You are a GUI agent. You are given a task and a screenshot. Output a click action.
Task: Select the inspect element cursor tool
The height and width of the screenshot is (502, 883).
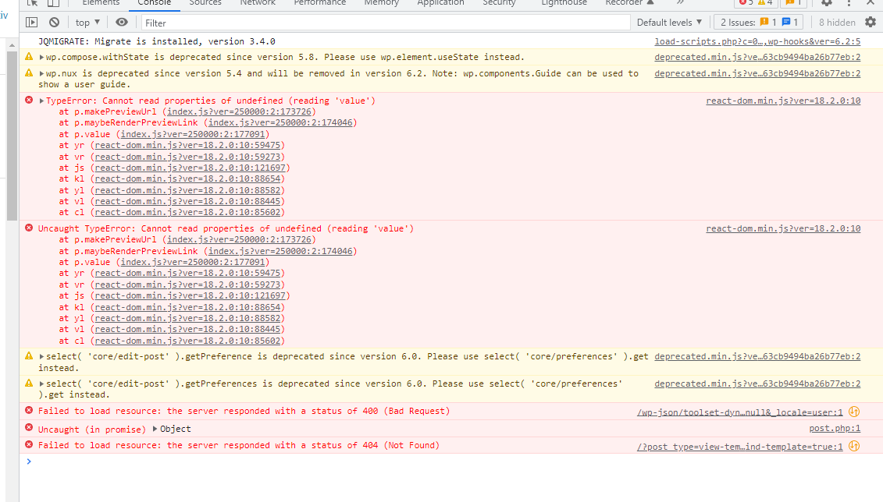[32, 4]
